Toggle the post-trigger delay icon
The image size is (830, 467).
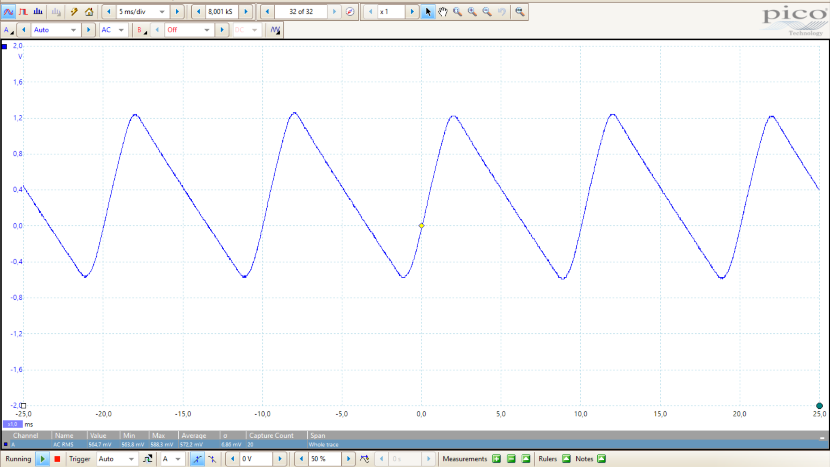tap(365, 459)
